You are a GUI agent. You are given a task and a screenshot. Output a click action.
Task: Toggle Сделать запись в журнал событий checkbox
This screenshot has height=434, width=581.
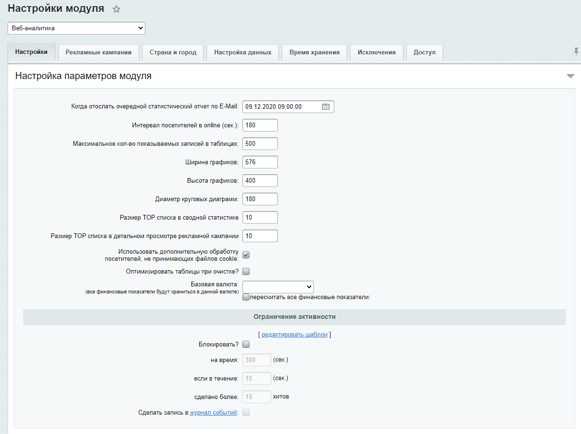[246, 413]
